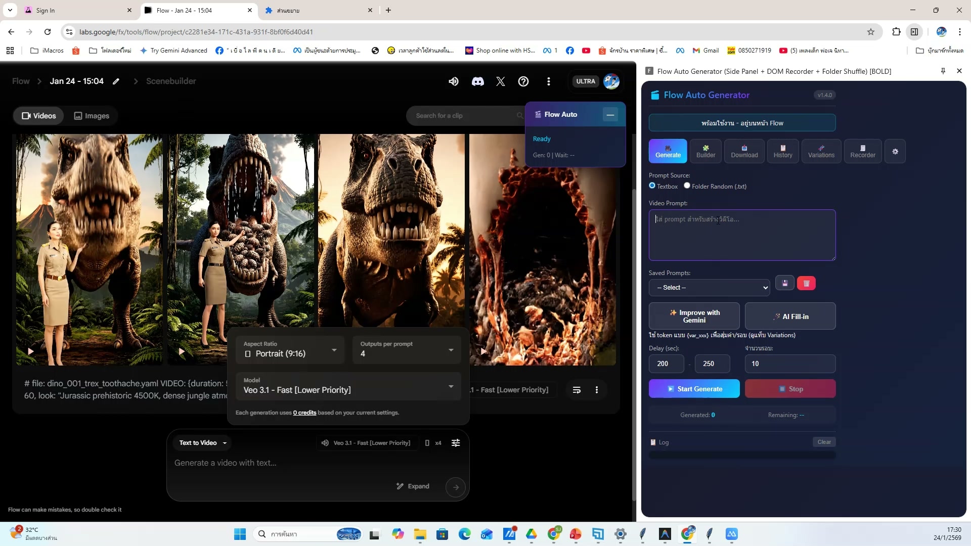Click the save prompt floppy disk icon

click(785, 283)
